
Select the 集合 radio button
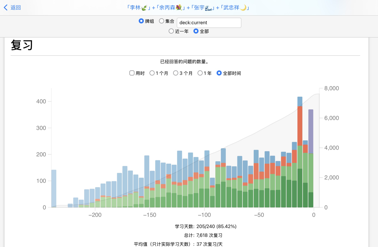click(x=162, y=21)
